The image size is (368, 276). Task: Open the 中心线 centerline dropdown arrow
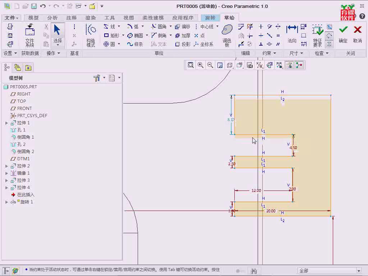[217, 27]
